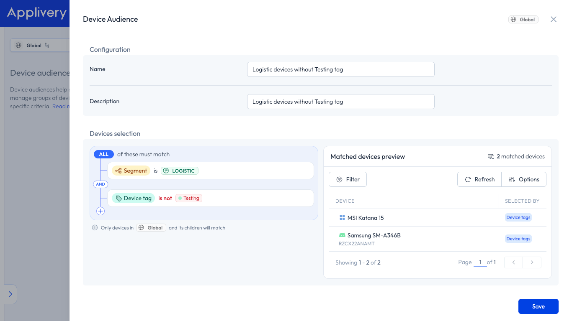Click the matched devices count icon
572x321 pixels.
pos(491,157)
